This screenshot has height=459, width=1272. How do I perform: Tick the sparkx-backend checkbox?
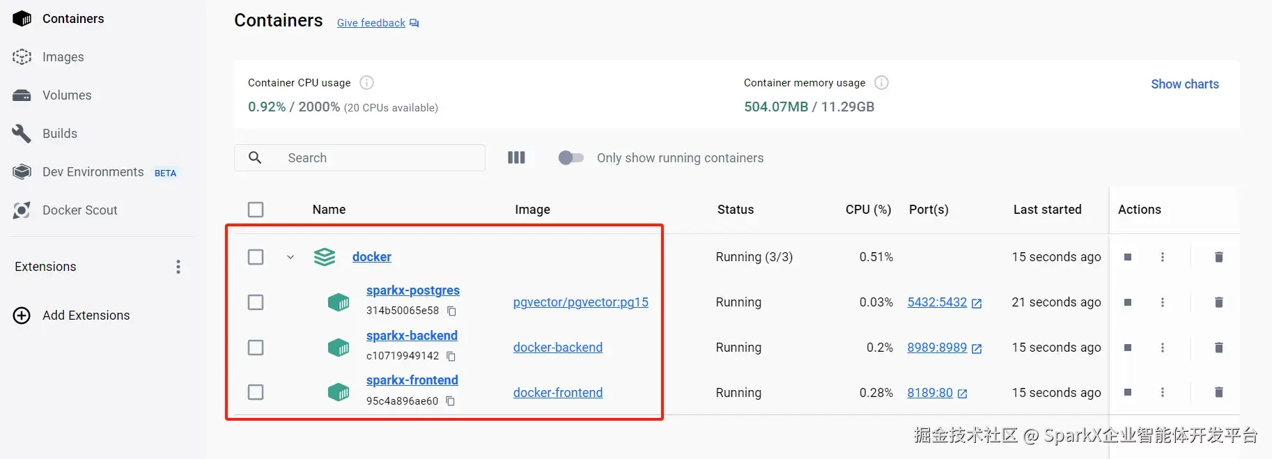[x=256, y=348]
